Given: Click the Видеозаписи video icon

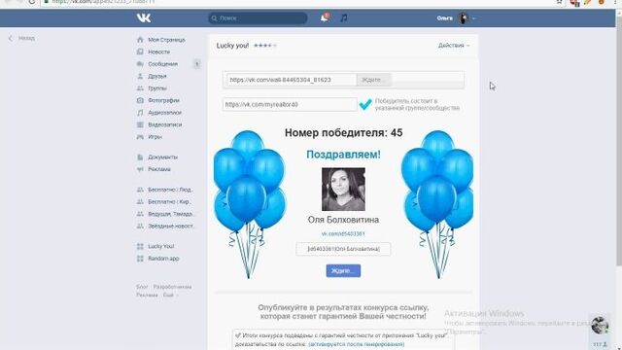Looking at the screenshot, I should point(140,124).
